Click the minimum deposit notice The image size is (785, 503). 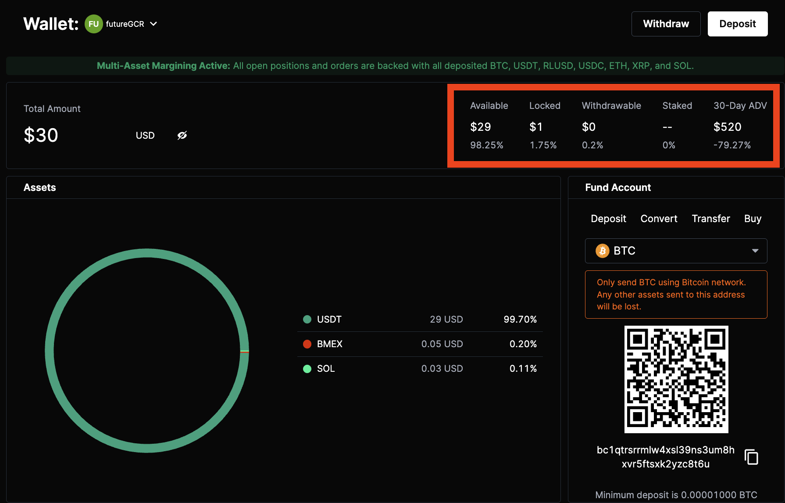click(676, 495)
